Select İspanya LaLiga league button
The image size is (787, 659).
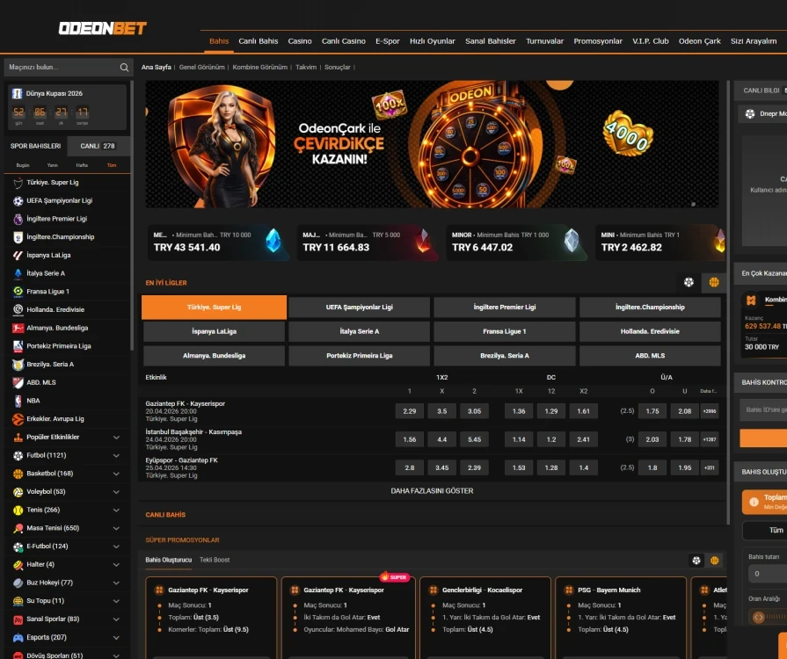(x=215, y=331)
